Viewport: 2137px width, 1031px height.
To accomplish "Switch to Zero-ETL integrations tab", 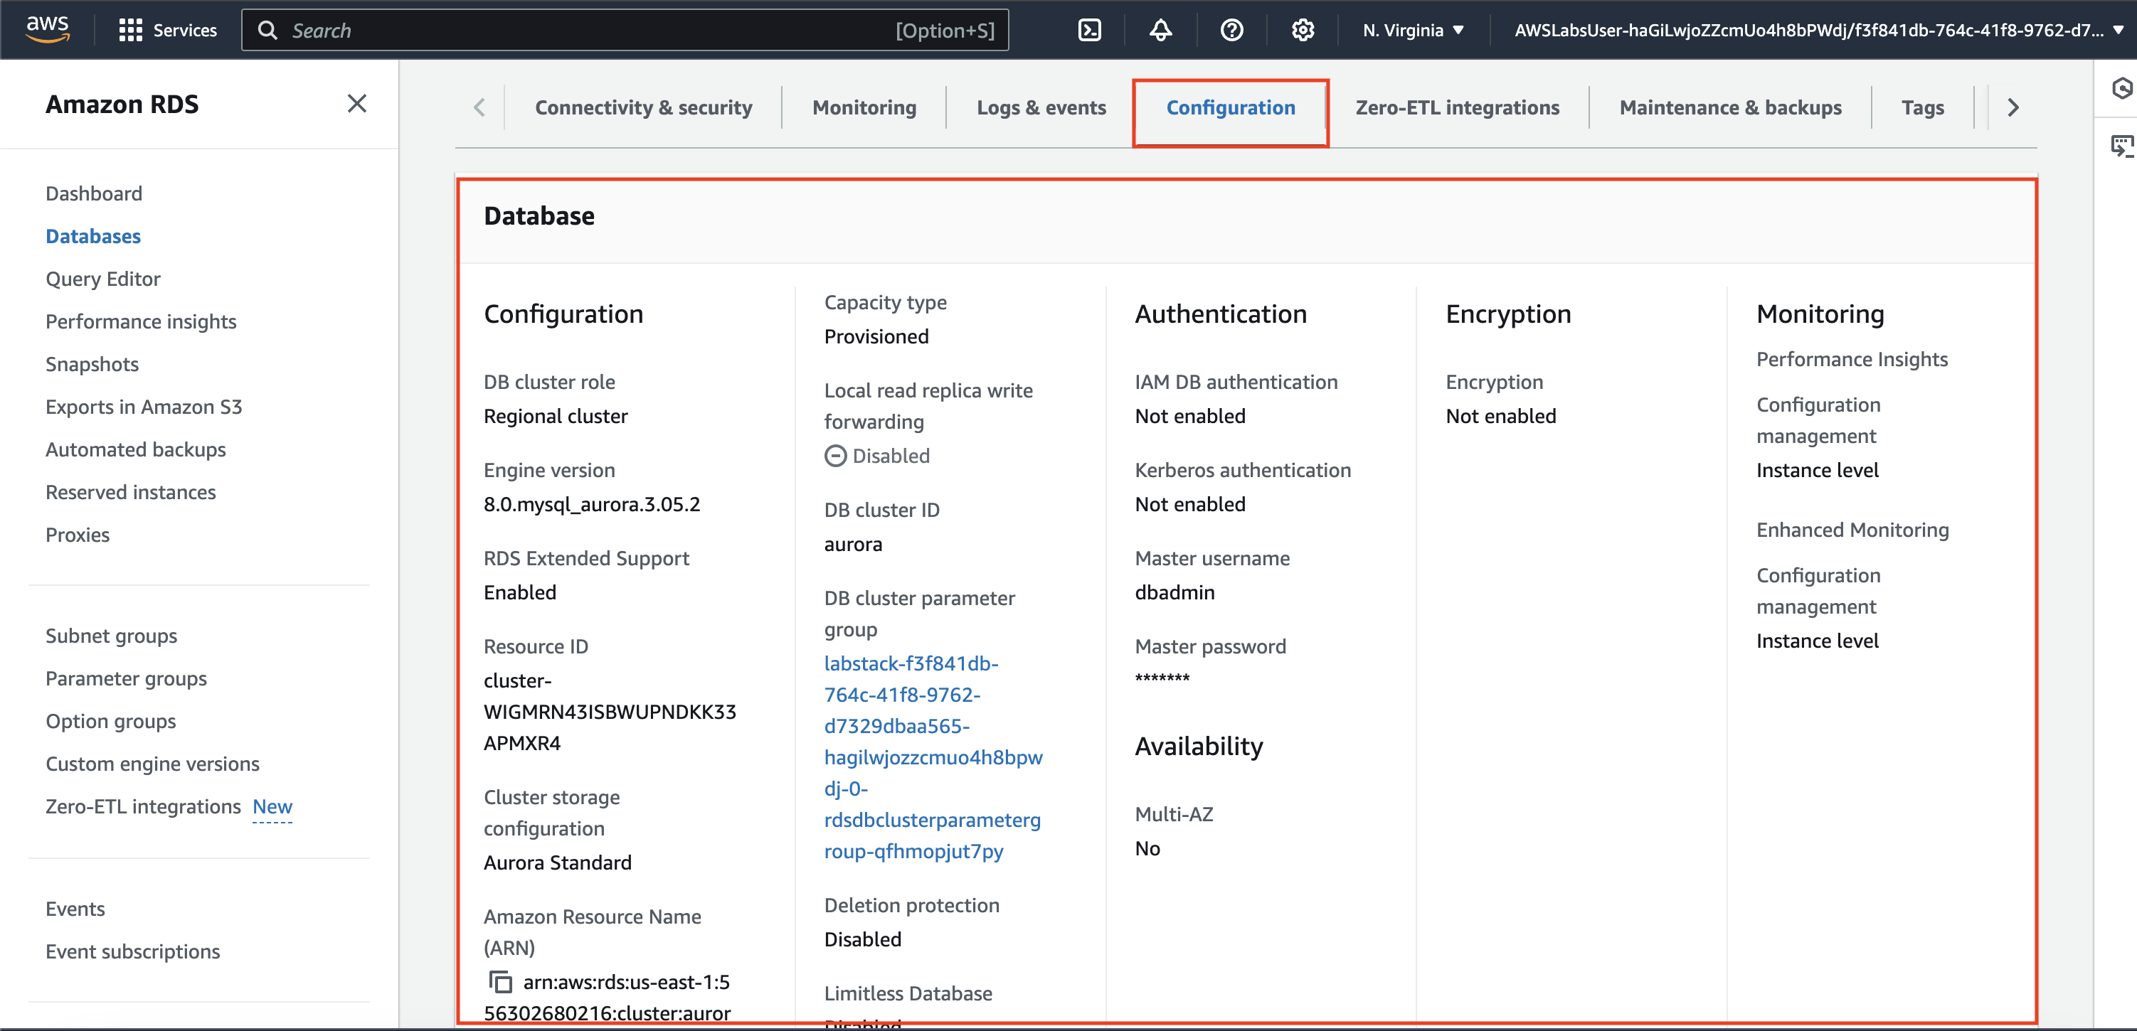I will [x=1457, y=108].
